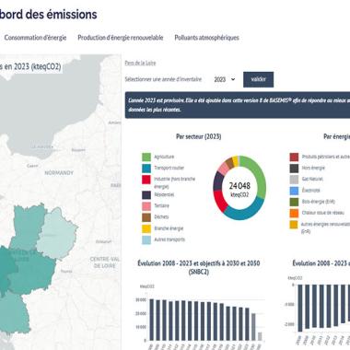
Task: Click the Bois-énergie (EnR) legend label
Action: 318,202
